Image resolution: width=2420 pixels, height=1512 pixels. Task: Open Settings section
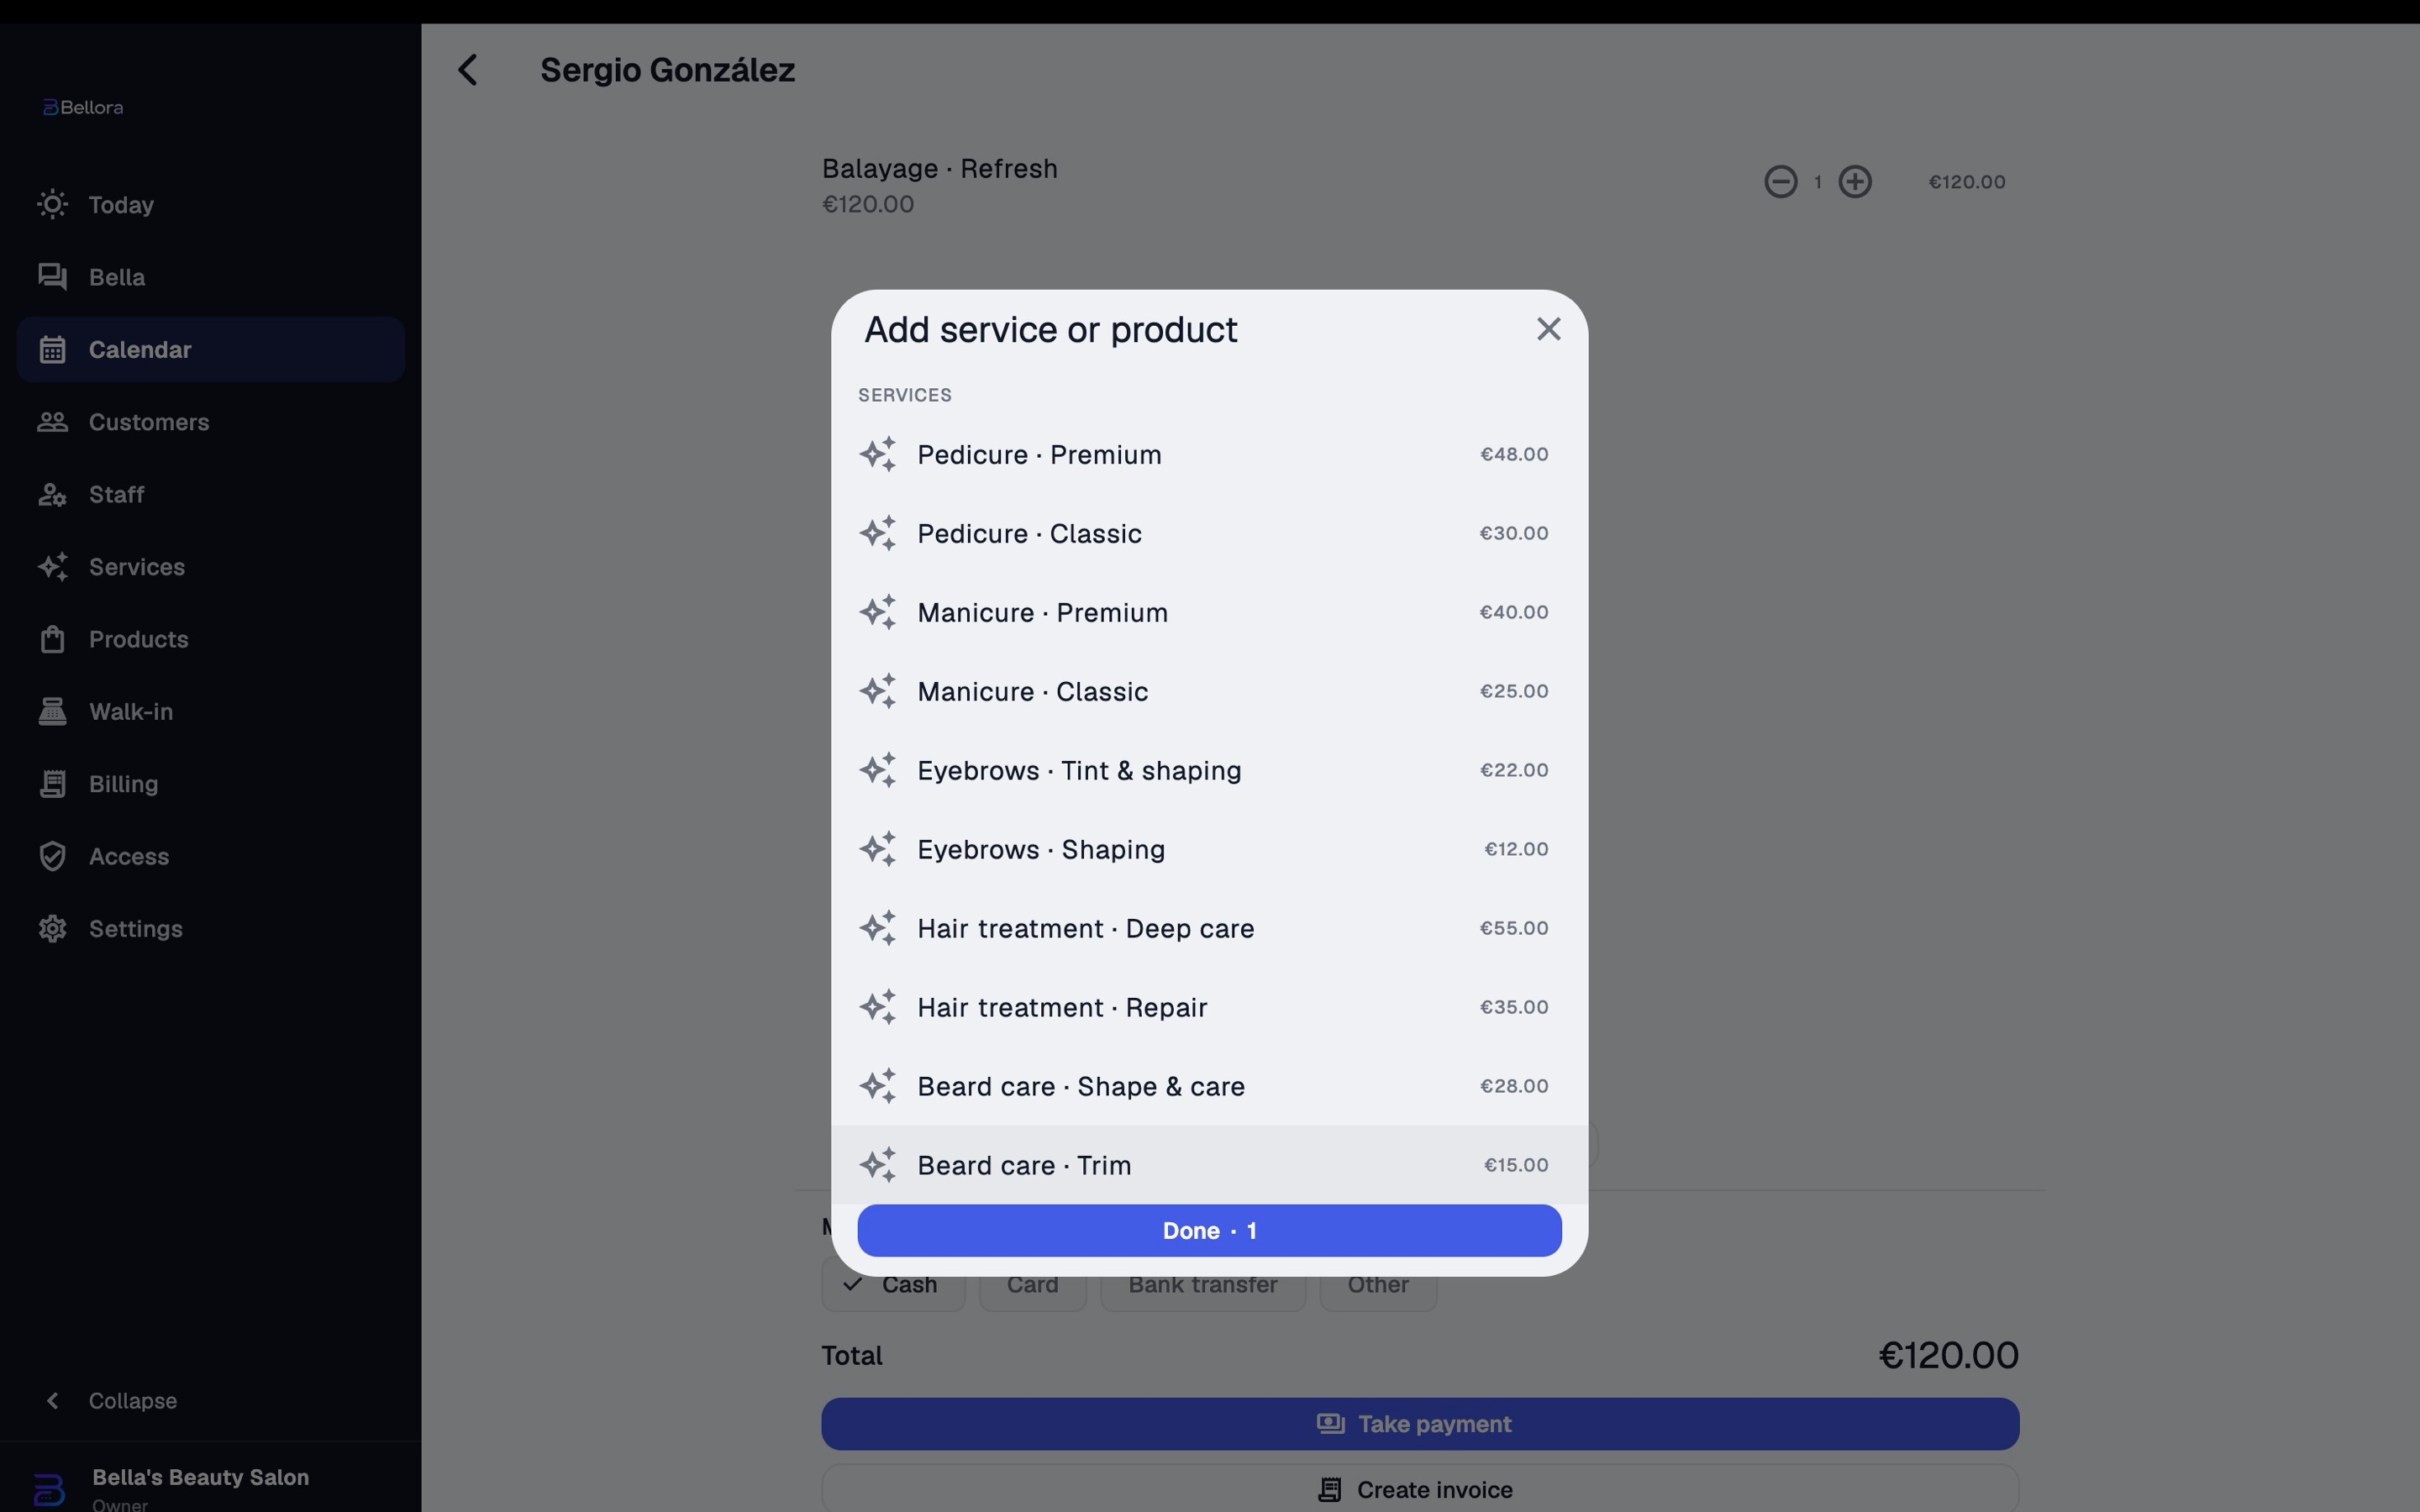point(210,929)
